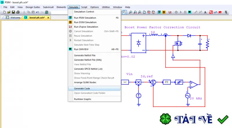The width and height of the screenshot is (232, 128).
Task: Open Runtime Graphs from the menu
Action: 95,99
